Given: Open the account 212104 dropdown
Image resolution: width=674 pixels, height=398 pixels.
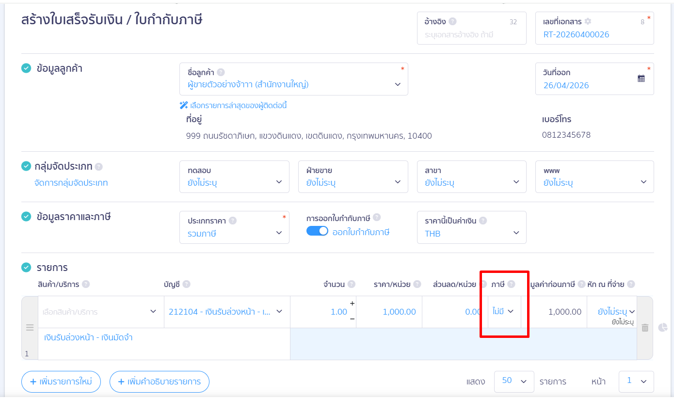Looking at the screenshot, I should [227, 312].
